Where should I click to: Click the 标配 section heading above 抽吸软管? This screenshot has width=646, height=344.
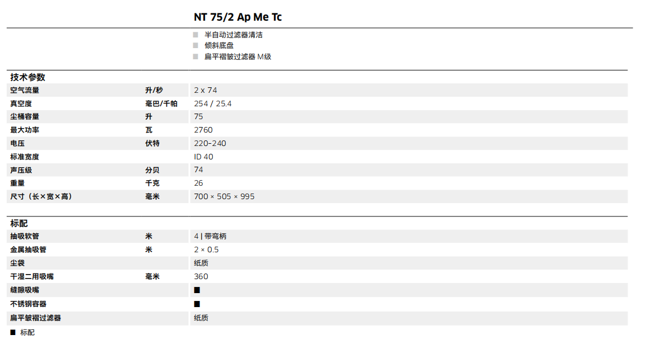click(19, 223)
